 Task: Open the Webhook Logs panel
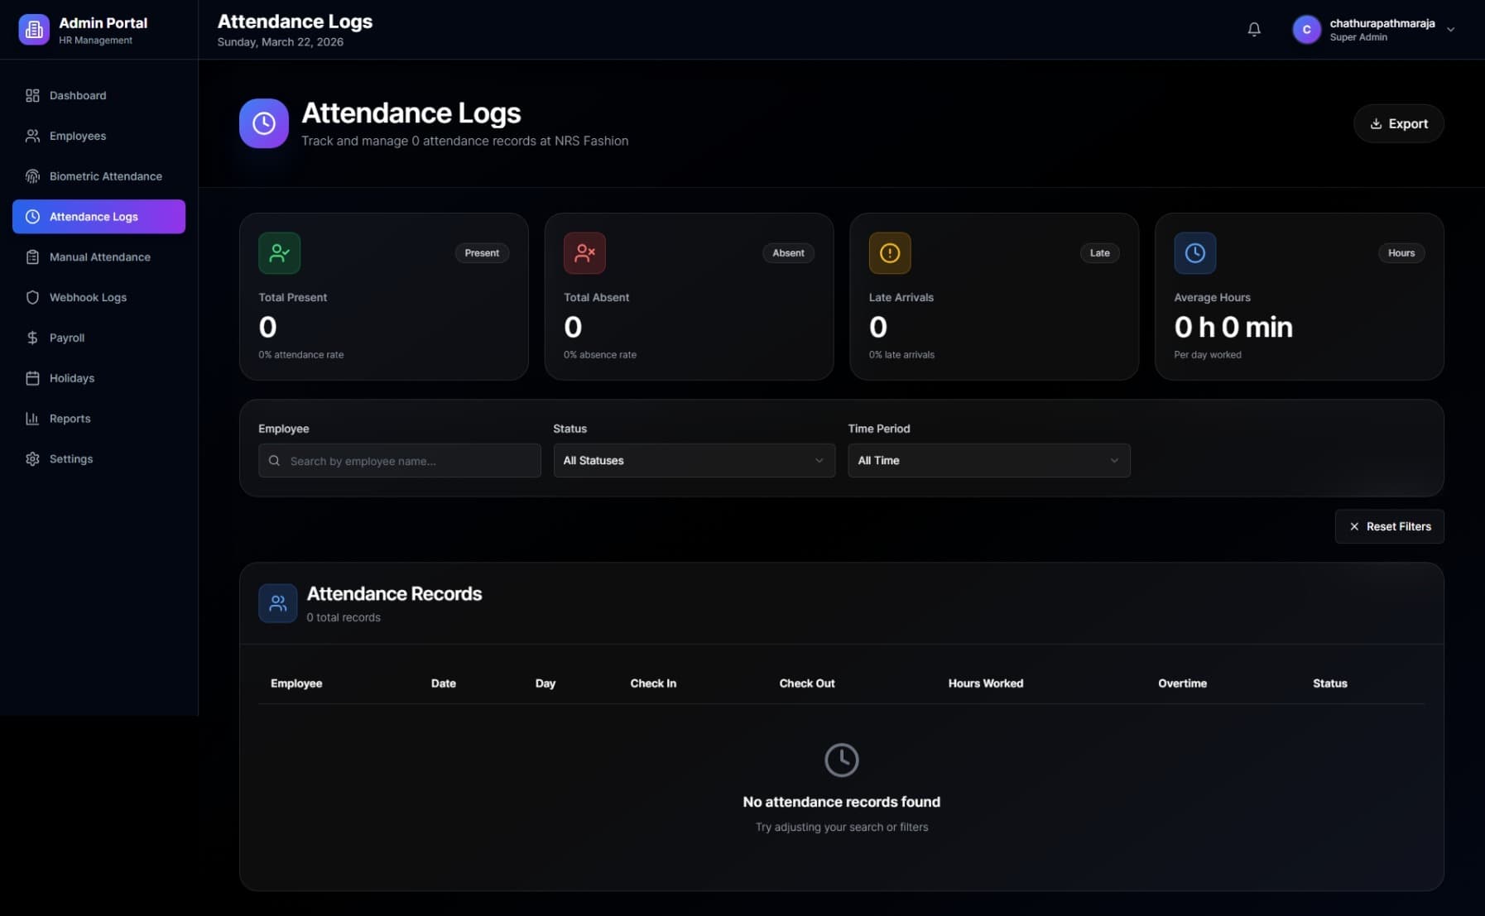[x=87, y=297]
